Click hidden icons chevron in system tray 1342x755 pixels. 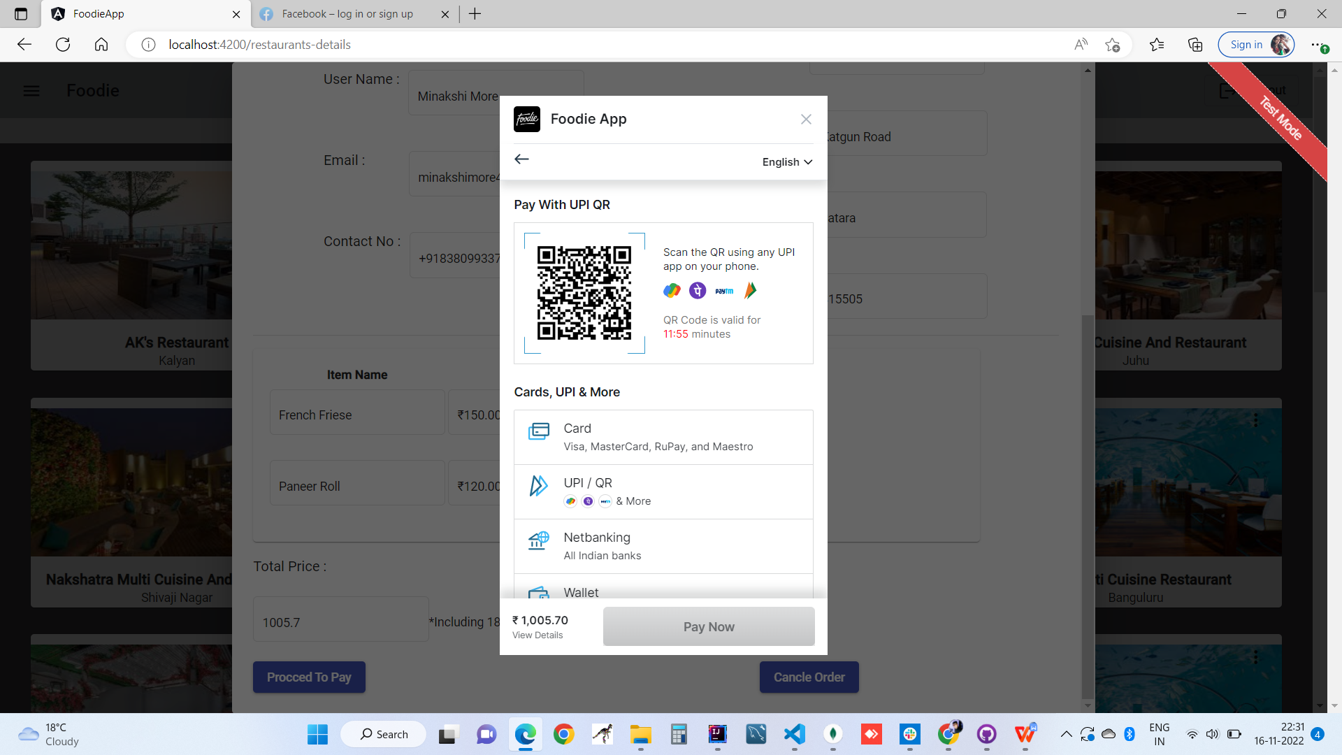[x=1067, y=734]
